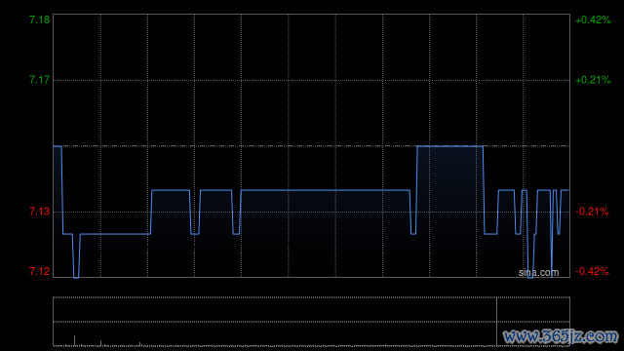This screenshot has height=351, width=624.
Task: Click the +0.42% percentage label
Action: point(593,19)
